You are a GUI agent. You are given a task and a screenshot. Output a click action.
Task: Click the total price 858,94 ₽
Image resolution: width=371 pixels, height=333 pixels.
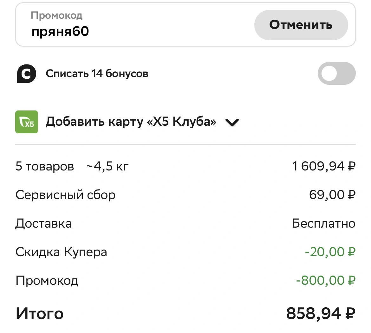coord(321,313)
